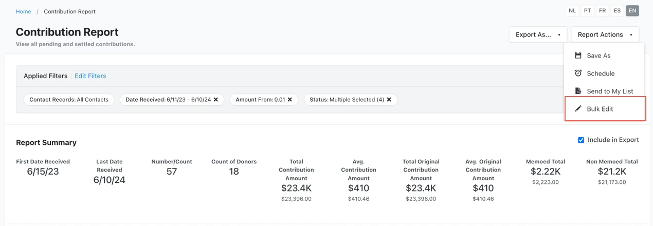The height and width of the screenshot is (226, 653).
Task: Click the Schedule alarm clock icon
Action: [578, 73]
